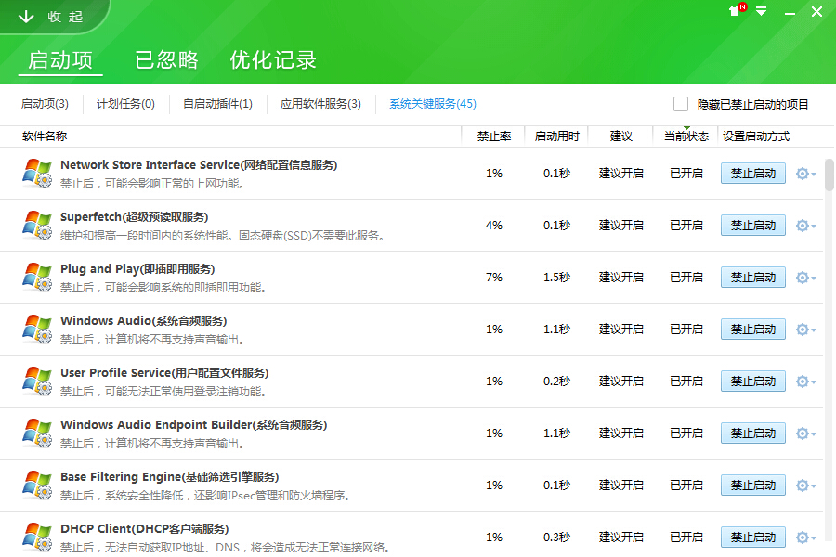Click the Network Store Interface Service icon
This screenshot has width=836, height=557.
tap(37, 174)
